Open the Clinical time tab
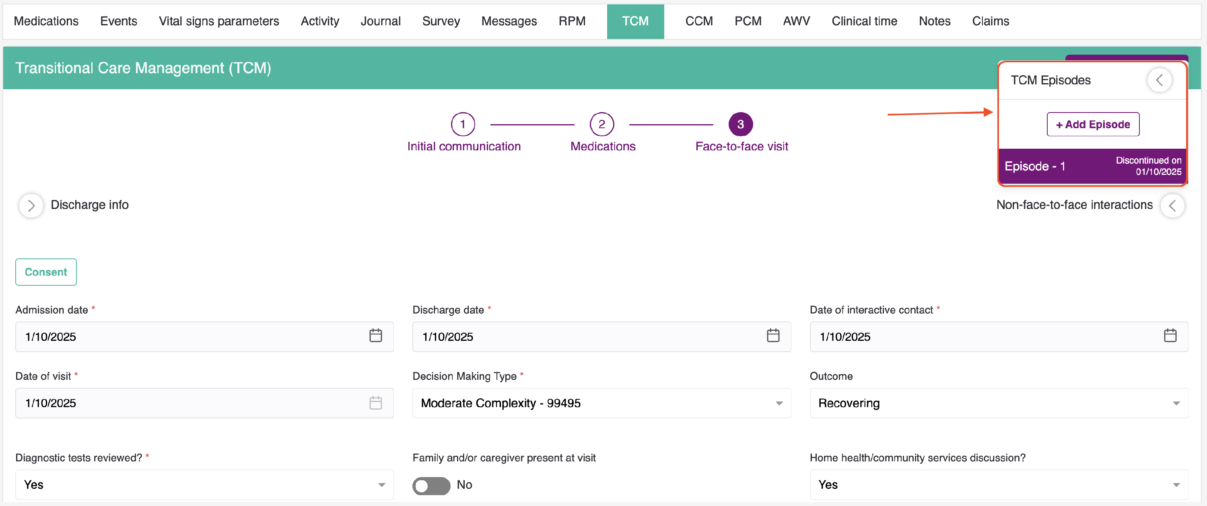 tap(864, 21)
